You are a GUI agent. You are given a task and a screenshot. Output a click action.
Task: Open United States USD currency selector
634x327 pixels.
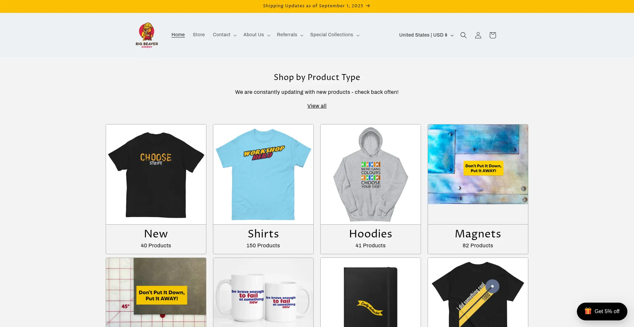click(x=426, y=35)
